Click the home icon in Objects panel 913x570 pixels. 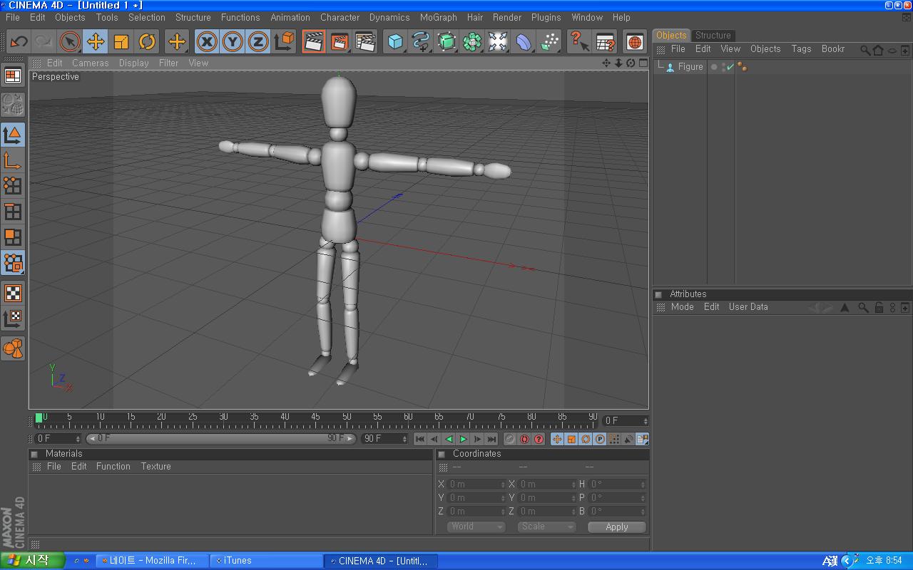(x=878, y=50)
